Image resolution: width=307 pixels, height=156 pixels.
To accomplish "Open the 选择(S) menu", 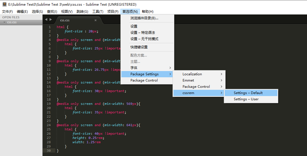I will point(37,12).
